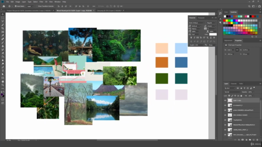Click the Filter for type layers icon
This screenshot has height=147, width=262.
pyautogui.click(x=244, y=88)
